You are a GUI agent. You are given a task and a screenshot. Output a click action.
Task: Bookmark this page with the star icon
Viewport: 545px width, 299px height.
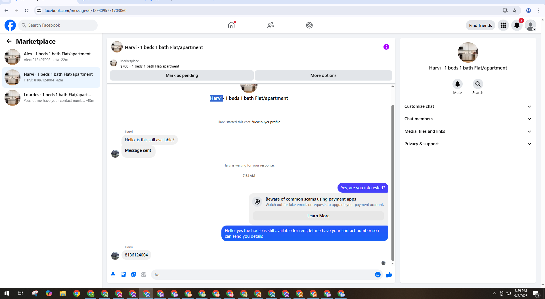pyautogui.click(x=514, y=10)
